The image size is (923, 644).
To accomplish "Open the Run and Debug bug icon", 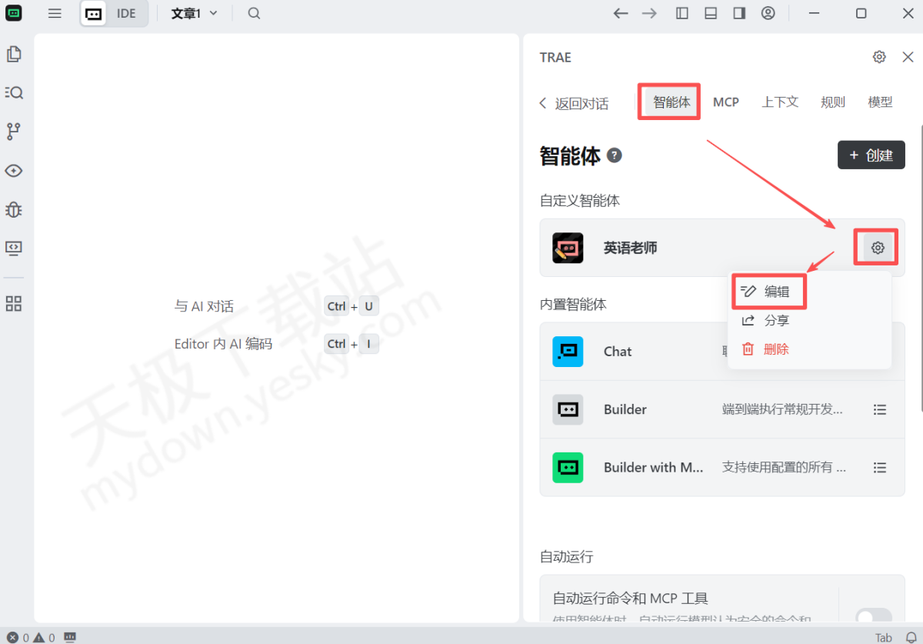I will point(13,209).
